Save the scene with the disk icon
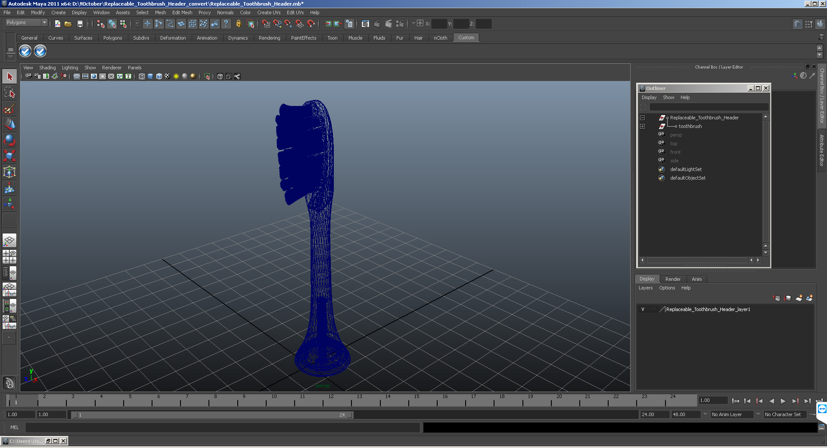 click(x=80, y=24)
